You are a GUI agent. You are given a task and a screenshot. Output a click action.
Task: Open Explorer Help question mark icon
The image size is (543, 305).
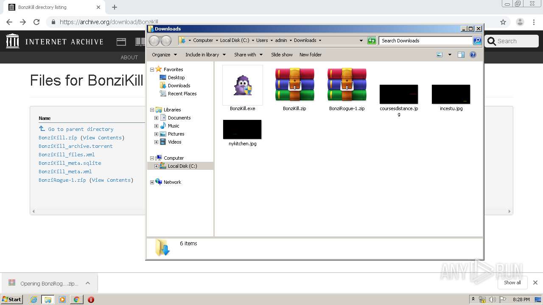(473, 55)
